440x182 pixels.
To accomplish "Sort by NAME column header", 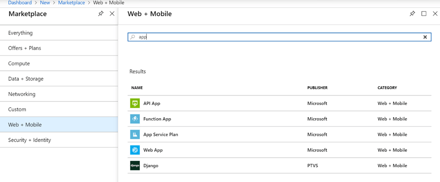I will 137,88.
